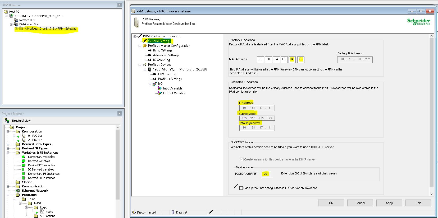Click the I/O node icon

(x=155, y=84)
